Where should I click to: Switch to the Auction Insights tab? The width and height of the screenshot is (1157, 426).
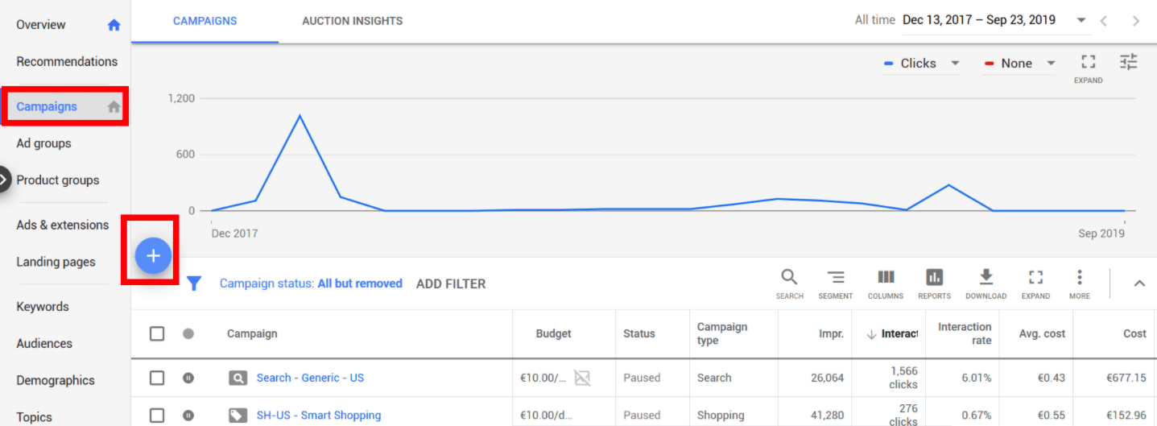[x=352, y=21]
